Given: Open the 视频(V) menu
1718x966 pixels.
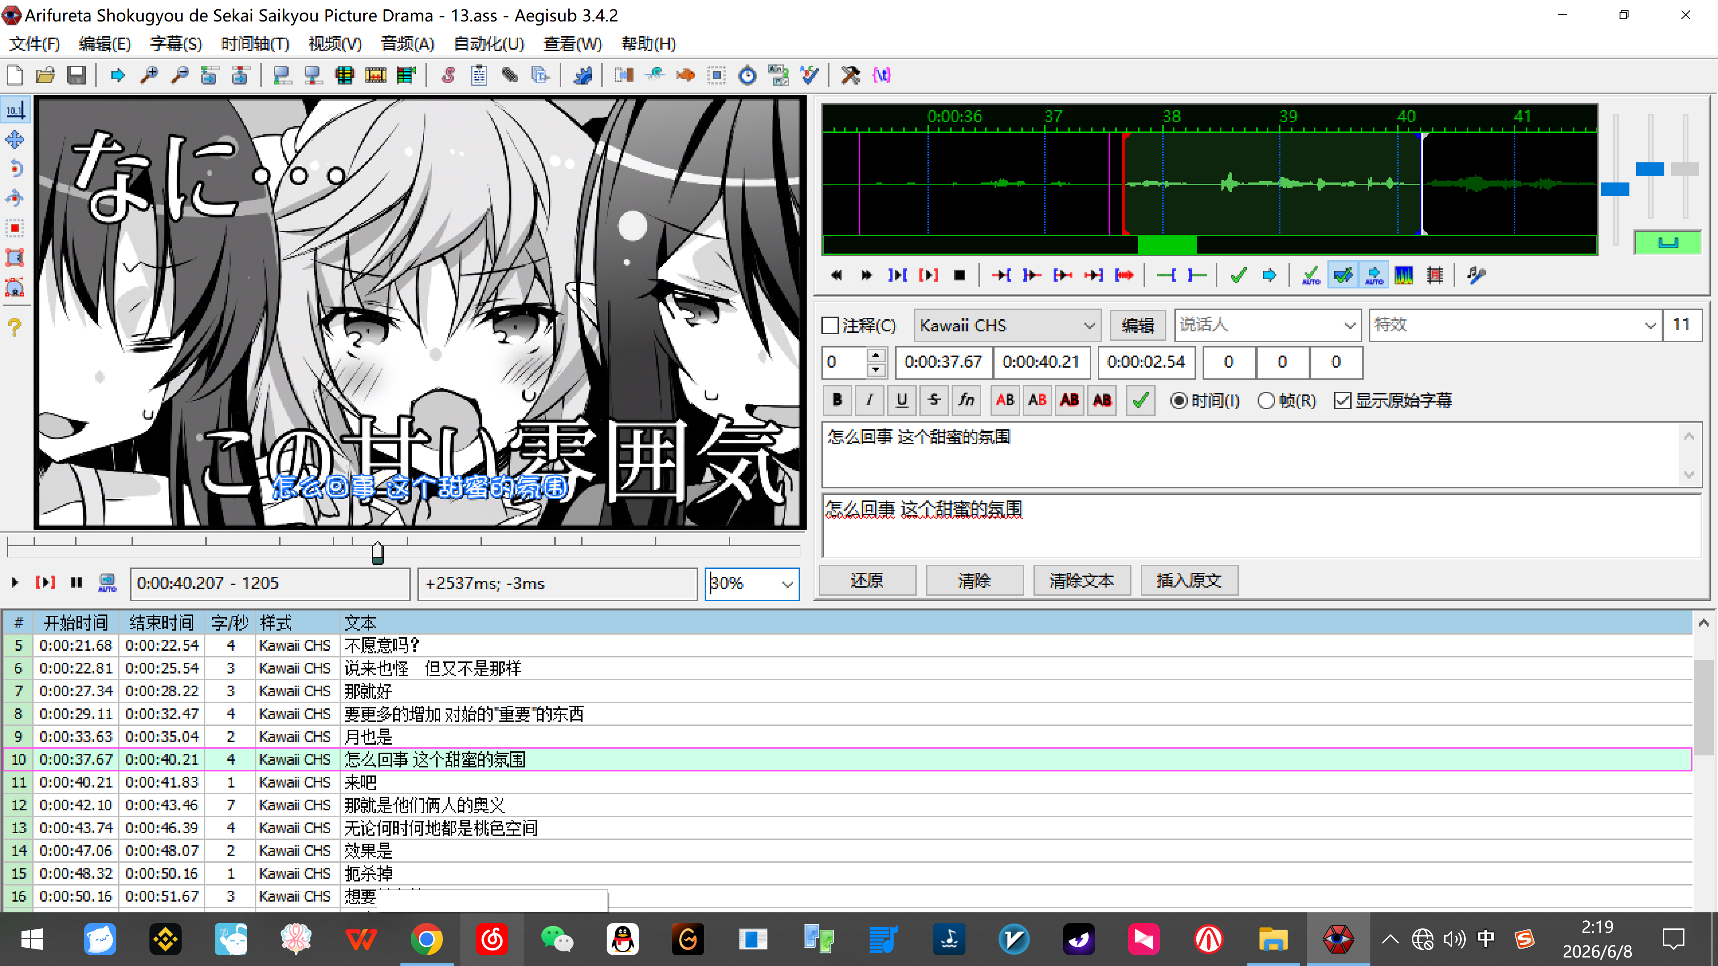Looking at the screenshot, I should 335,44.
